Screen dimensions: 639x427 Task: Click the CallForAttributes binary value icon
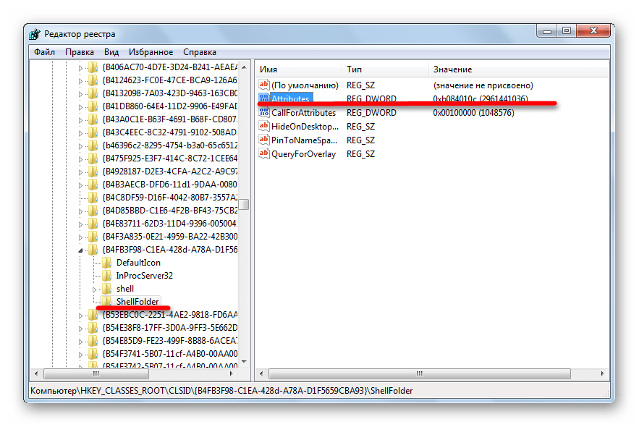264,113
